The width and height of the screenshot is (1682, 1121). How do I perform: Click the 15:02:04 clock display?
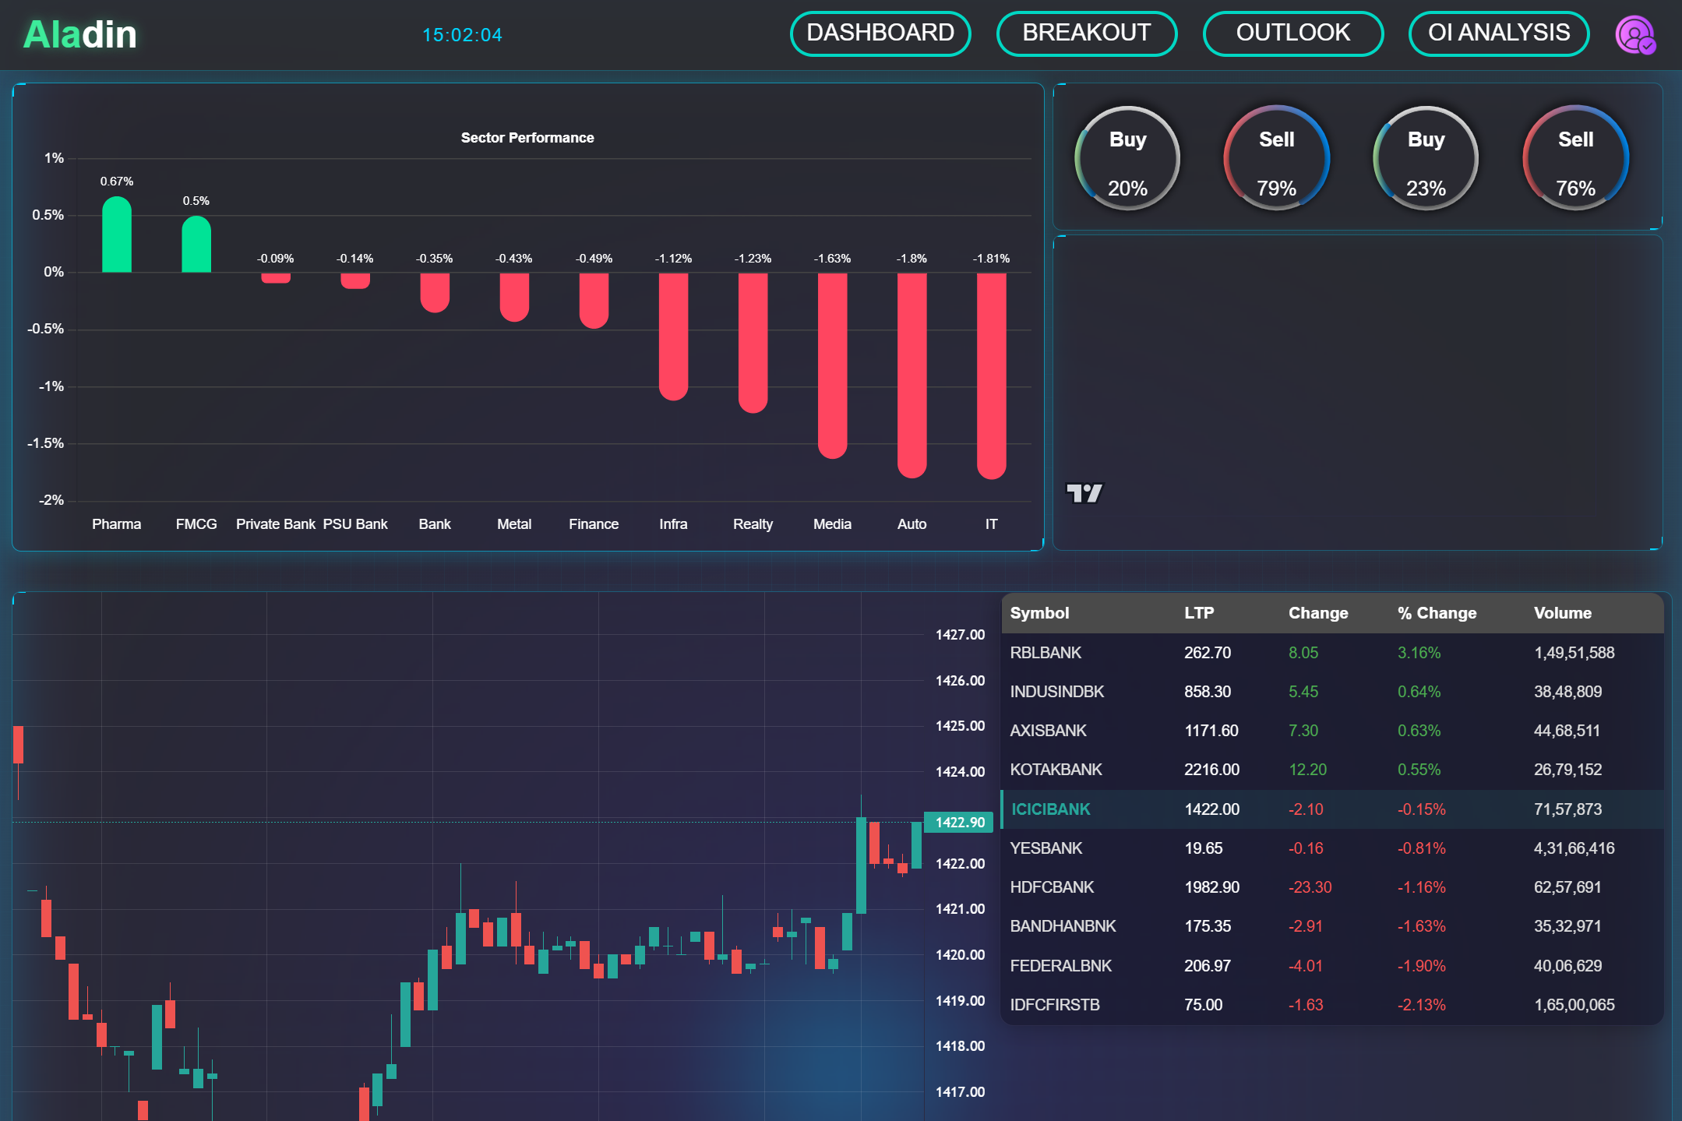(462, 35)
